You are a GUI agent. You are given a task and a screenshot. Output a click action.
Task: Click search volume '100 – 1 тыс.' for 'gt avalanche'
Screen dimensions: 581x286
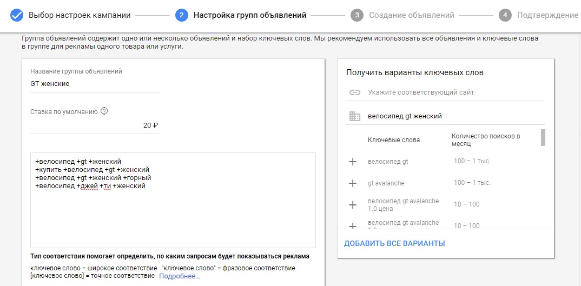(x=472, y=183)
